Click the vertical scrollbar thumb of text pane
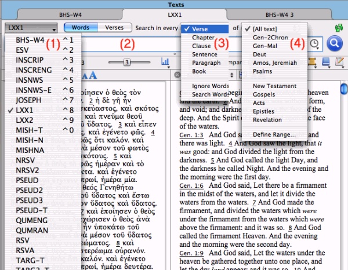This screenshot has width=348, height=270. click(x=344, y=89)
